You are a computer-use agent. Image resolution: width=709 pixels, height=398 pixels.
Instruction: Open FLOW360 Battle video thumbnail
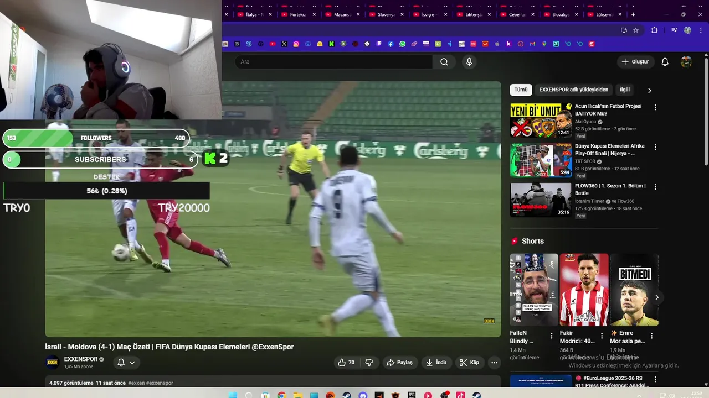click(x=541, y=200)
